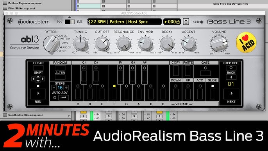Adjust the TUNING knob
The width and height of the screenshot is (268, 151).
tap(80, 44)
